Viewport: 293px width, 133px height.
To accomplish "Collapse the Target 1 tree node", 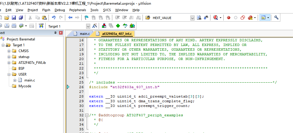I will [x=3, y=45].
